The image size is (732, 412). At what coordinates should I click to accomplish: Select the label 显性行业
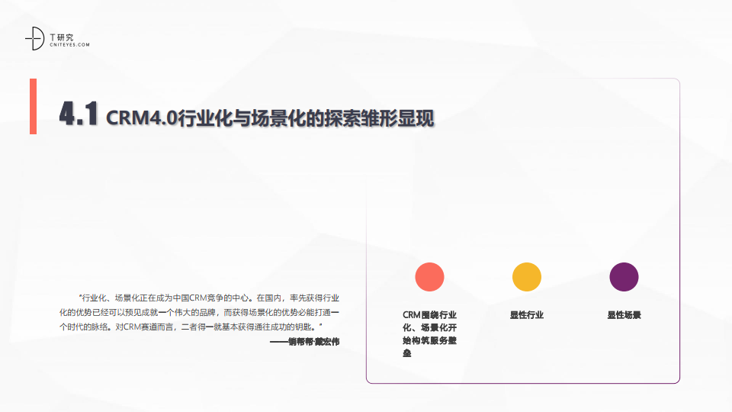[x=527, y=314]
